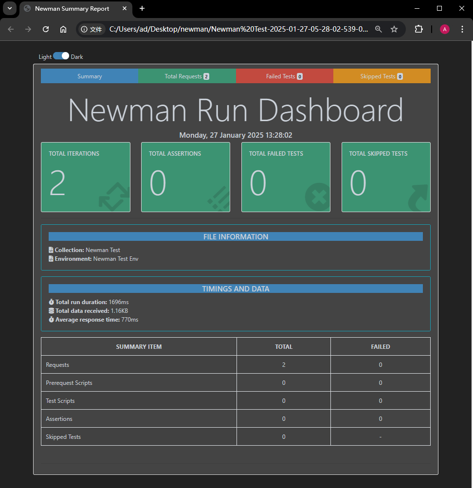Click the Total data received database icon
The width and height of the screenshot is (473, 488).
(x=52, y=310)
